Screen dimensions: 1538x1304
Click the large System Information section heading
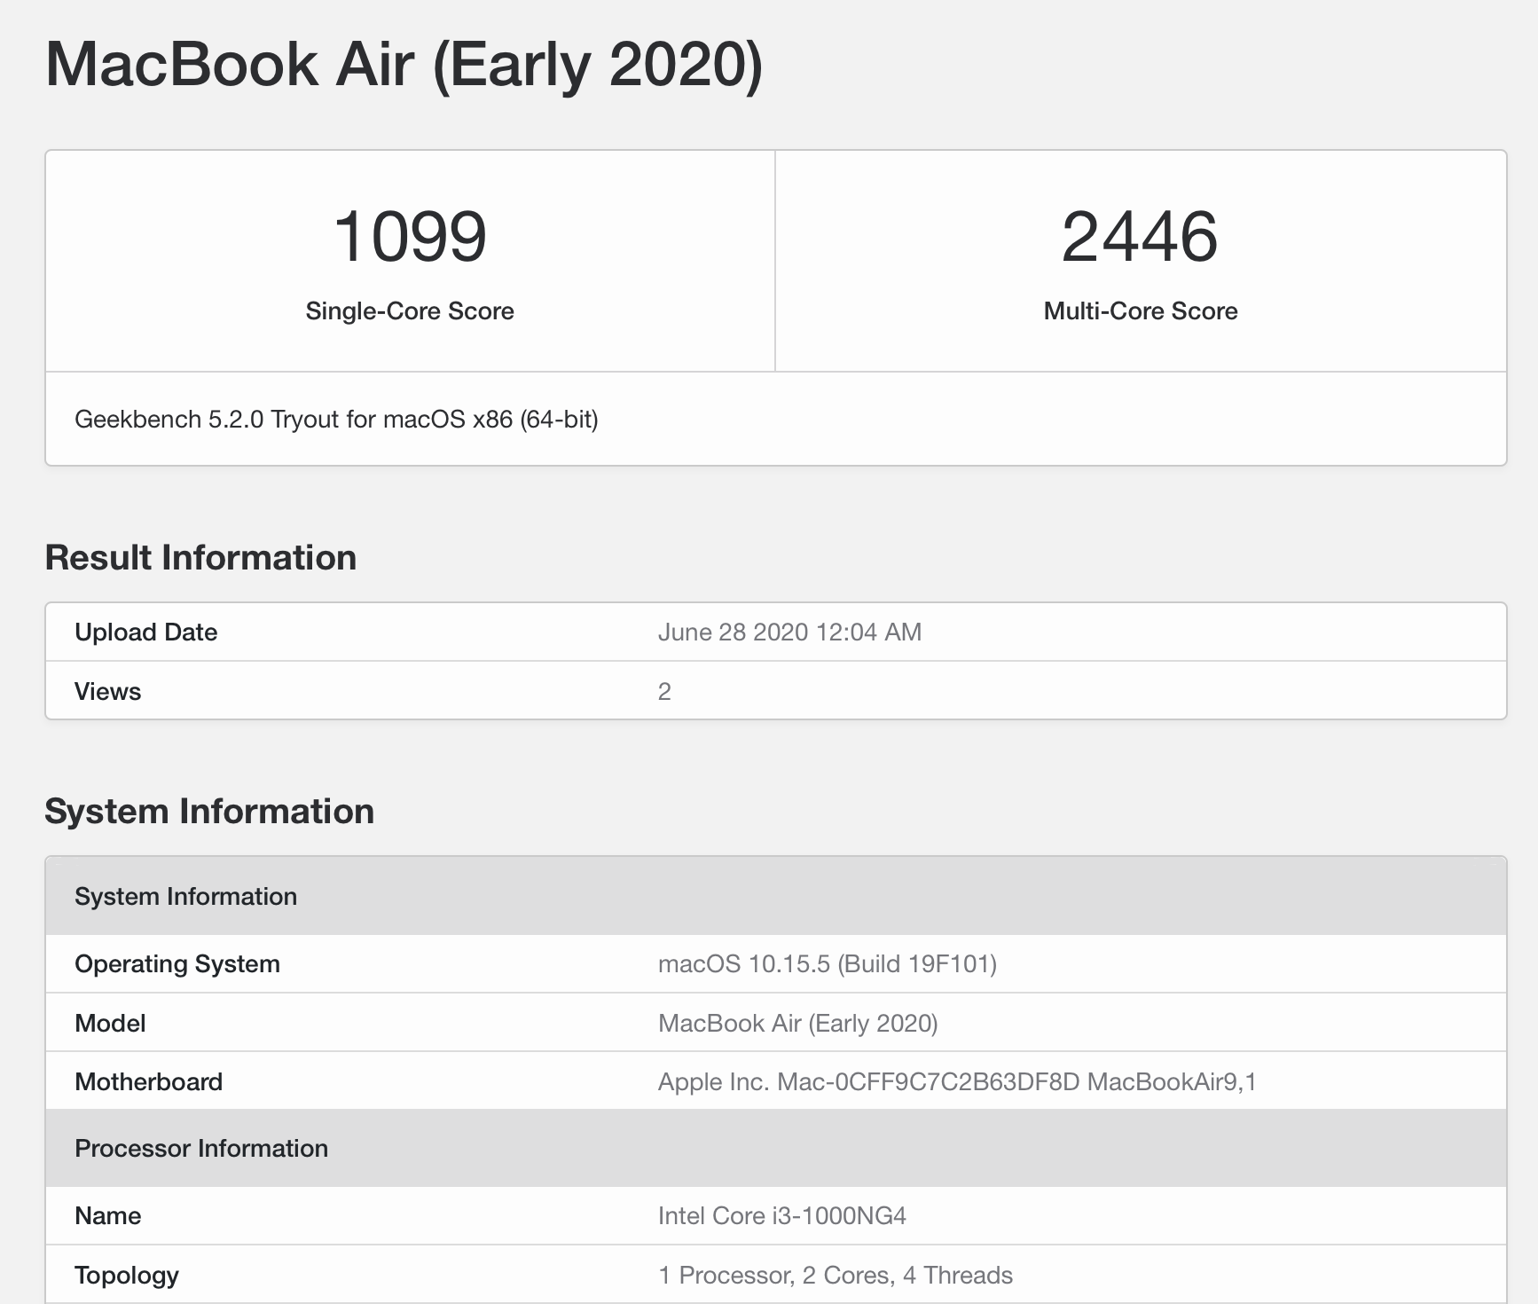pyautogui.click(x=209, y=812)
